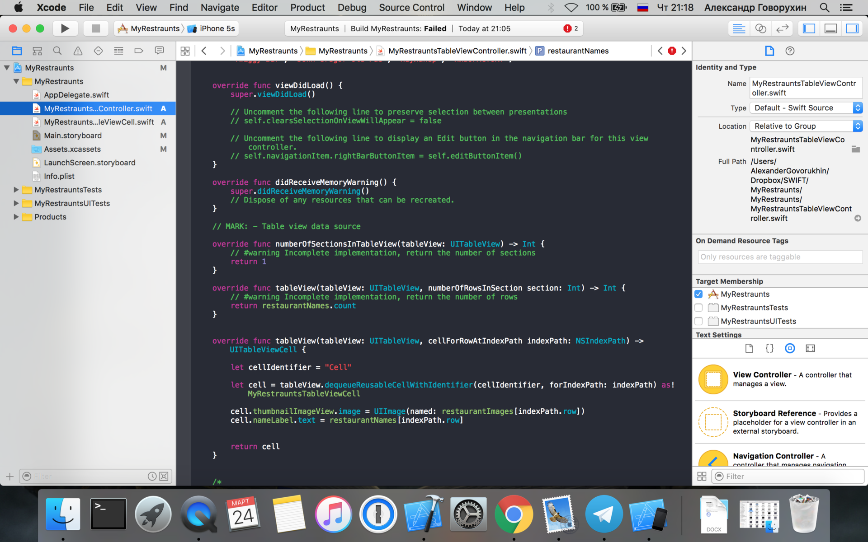Screen dimensions: 868x542
Task: Toggle the Utilities panel
Action: point(852,28)
